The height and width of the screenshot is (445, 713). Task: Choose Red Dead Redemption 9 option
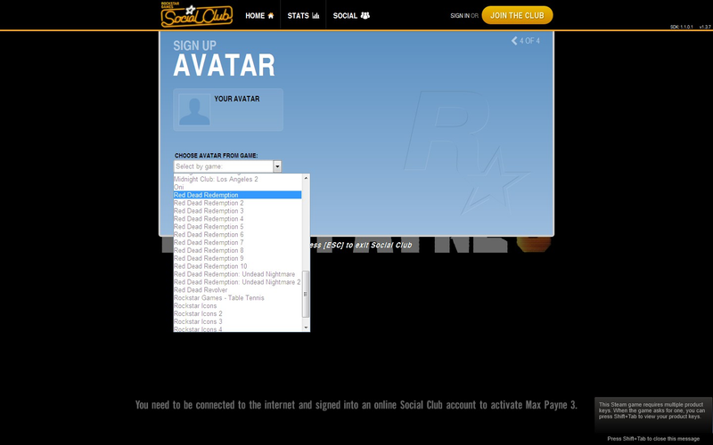click(237, 258)
